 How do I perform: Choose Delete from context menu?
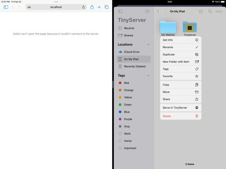click(181, 116)
